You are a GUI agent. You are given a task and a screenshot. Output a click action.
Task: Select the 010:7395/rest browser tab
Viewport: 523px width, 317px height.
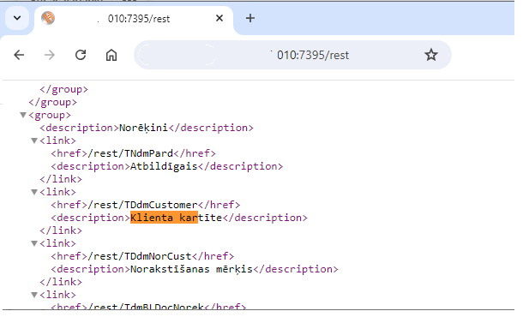click(134, 19)
